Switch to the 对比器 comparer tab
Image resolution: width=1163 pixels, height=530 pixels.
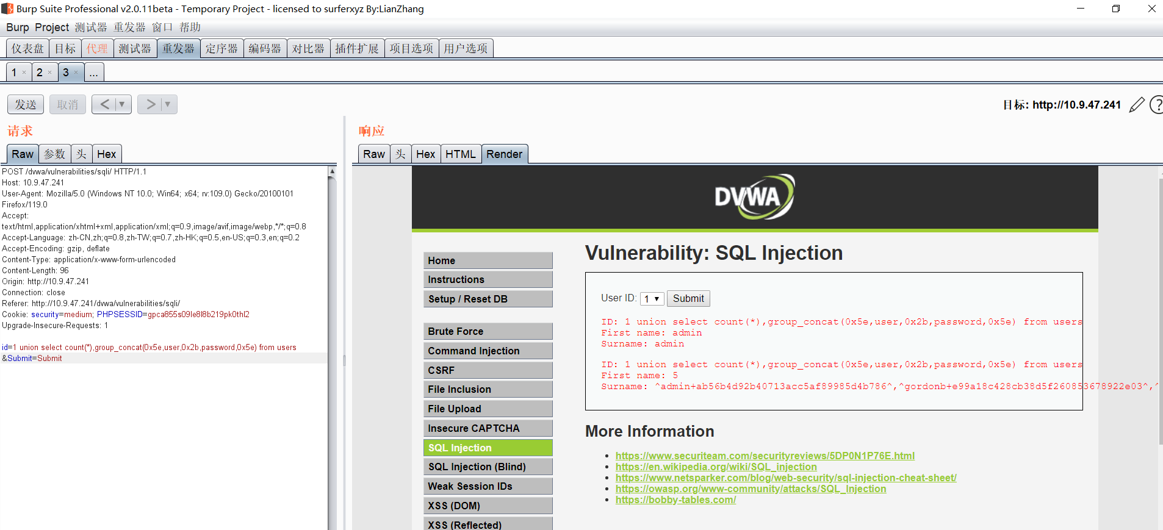coord(308,48)
